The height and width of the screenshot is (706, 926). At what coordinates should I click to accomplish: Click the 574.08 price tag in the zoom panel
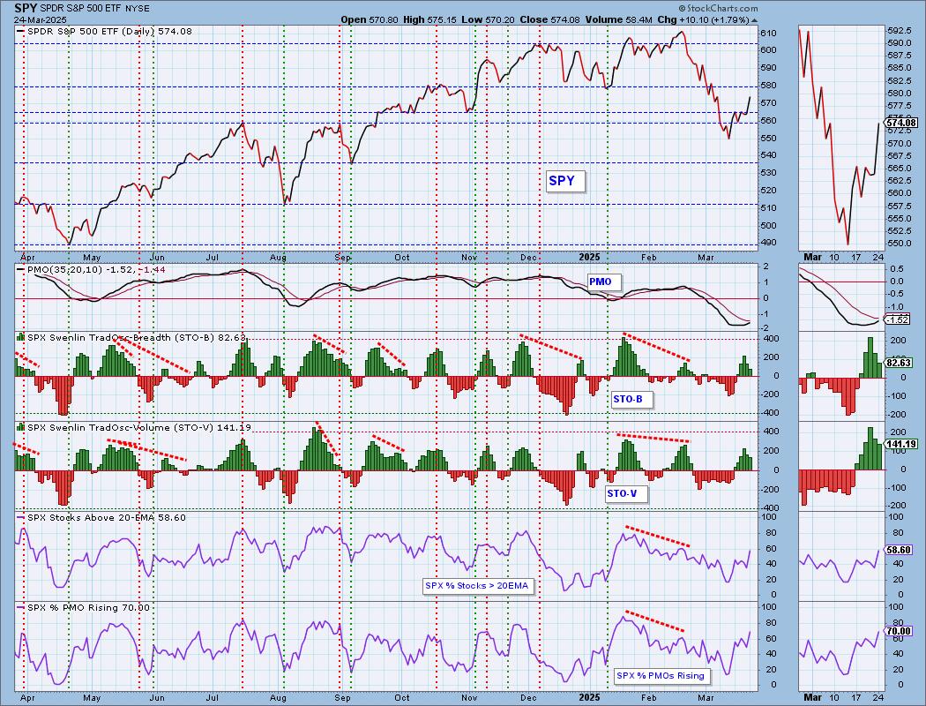point(901,123)
